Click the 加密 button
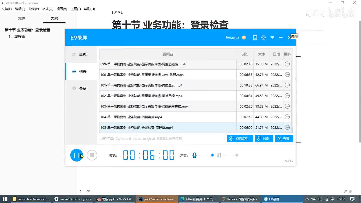The width and height of the screenshot is (361, 203). pyautogui.click(x=264, y=138)
